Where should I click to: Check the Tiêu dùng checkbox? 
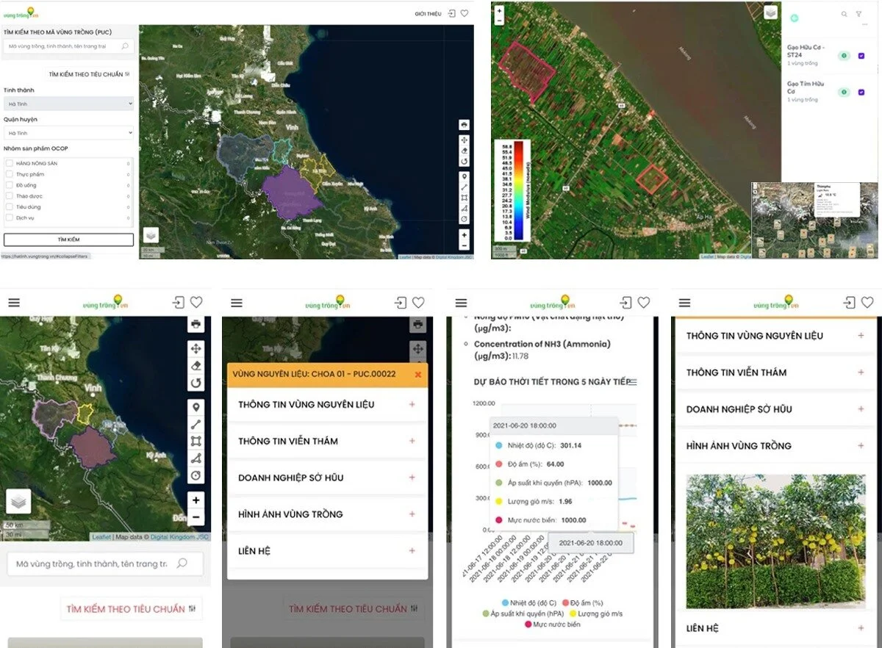[x=9, y=207]
